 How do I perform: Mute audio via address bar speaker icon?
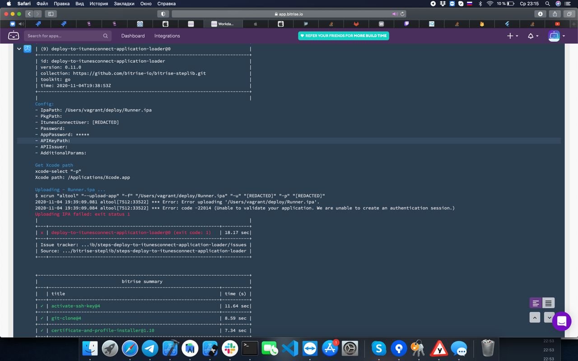pyautogui.click(x=394, y=14)
